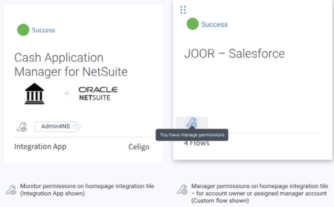Screen dimensions: 334x207
Task: Click the bank building application icon
Action: click(x=34, y=94)
